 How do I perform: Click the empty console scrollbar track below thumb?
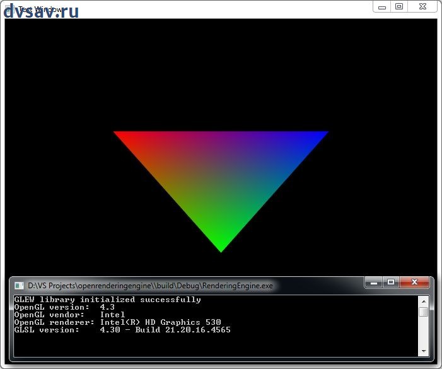pyautogui.click(x=424, y=332)
